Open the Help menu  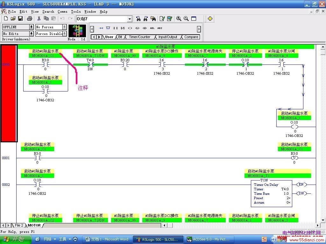[103, 12]
